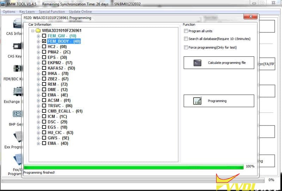Expand the FEM_GW tree node
This screenshot has width=282, height=191.
pyautogui.click(x=38, y=36)
